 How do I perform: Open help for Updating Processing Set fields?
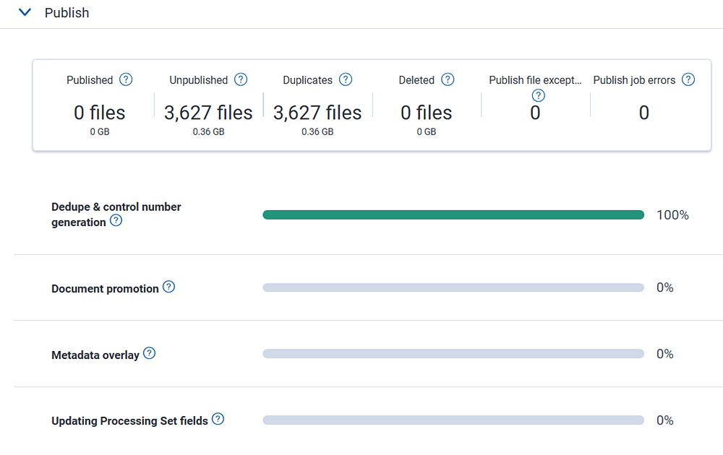tap(218, 420)
